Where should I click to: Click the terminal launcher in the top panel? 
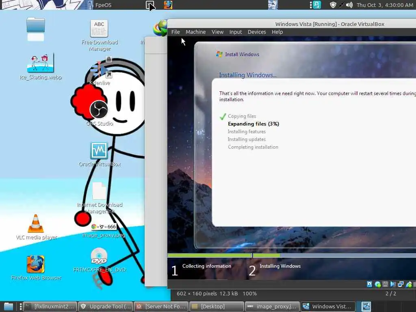(150, 5)
